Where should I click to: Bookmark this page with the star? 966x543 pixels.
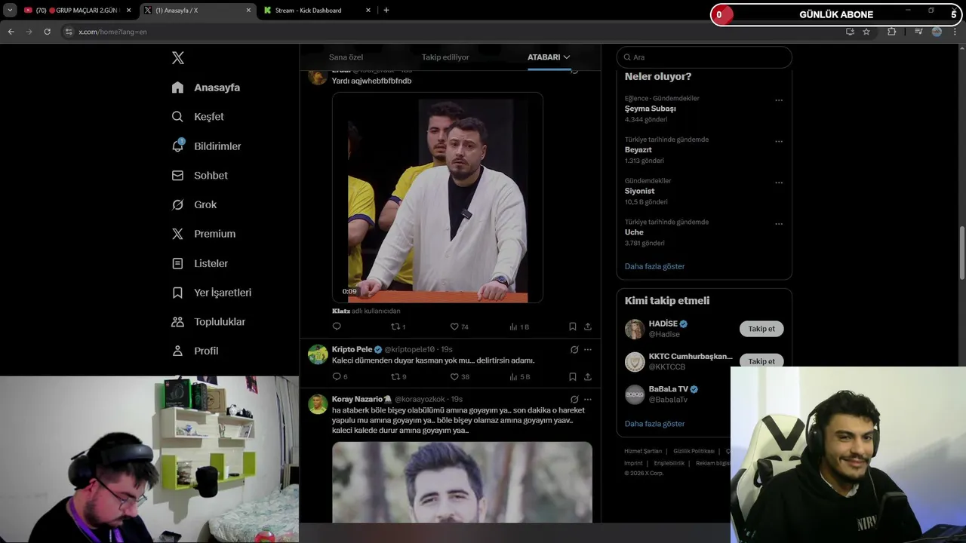coord(866,32)
